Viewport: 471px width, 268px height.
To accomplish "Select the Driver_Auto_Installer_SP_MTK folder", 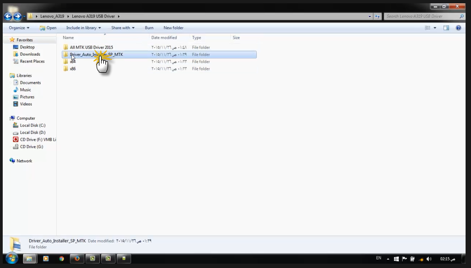I will (x=159, y=55).
